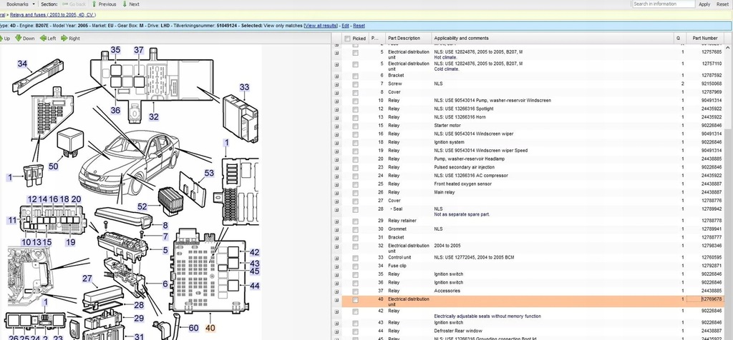
Task: Click the Part Number column header
Action: [704, 38]
